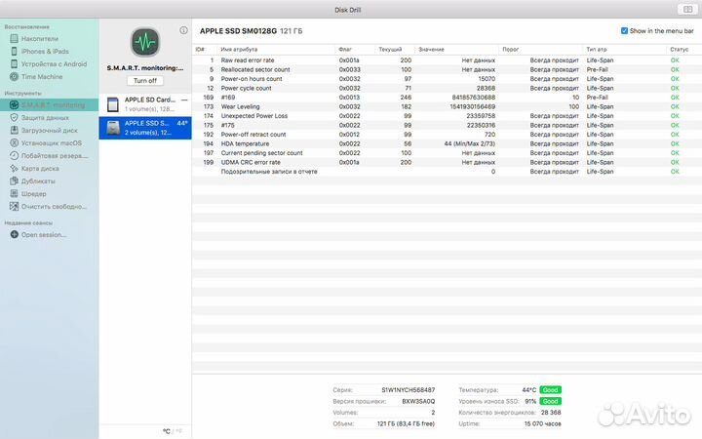Click the info icon above disk list
The height and width of the screenshot is (439, 702).
click(x=183, y=30)
